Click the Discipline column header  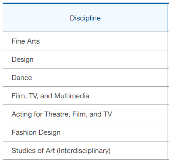click(x=85, y=18)
